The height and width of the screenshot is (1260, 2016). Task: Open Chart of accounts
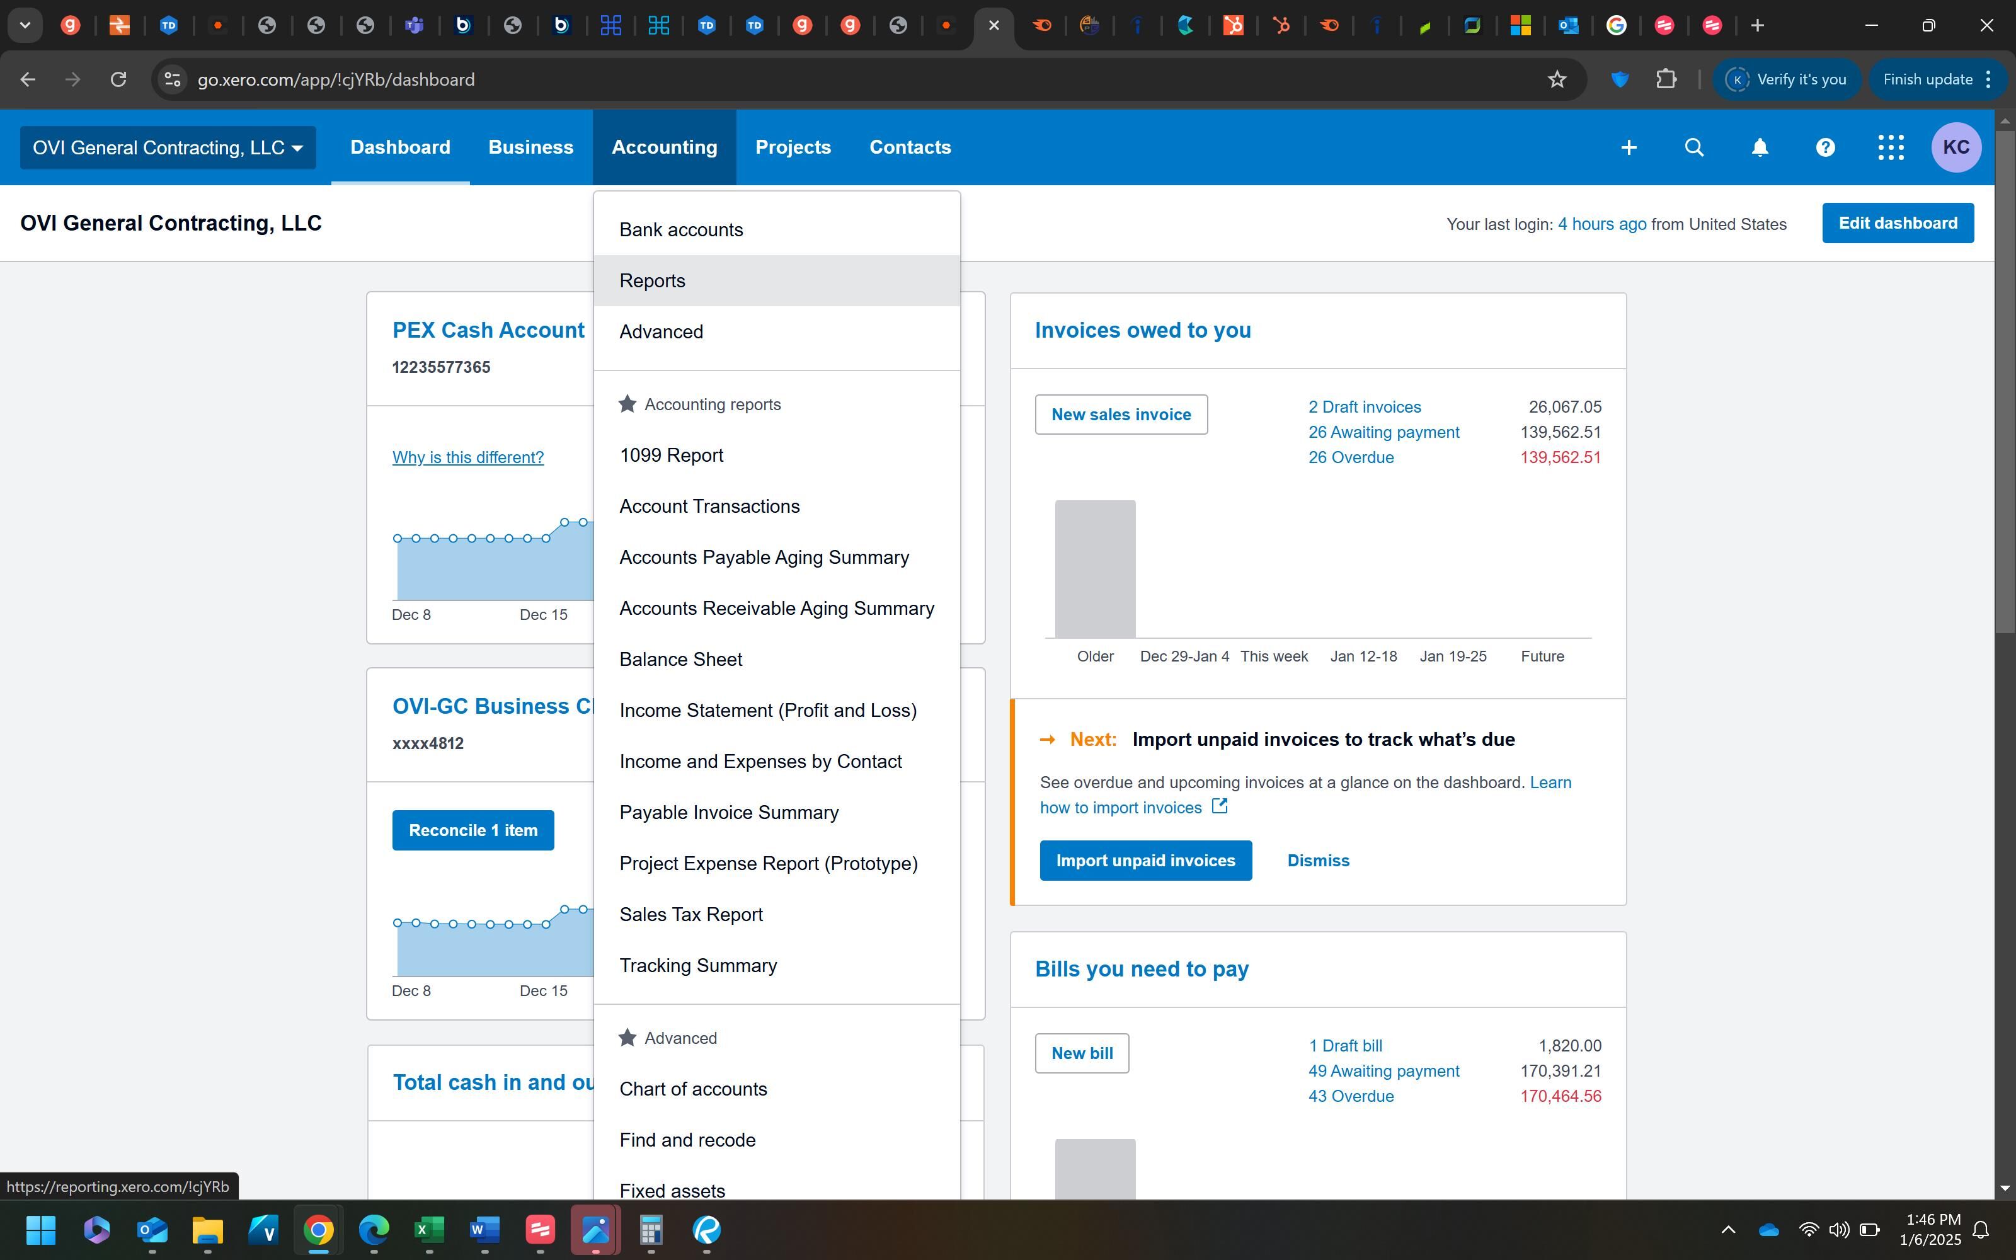tap(776, 1089)
